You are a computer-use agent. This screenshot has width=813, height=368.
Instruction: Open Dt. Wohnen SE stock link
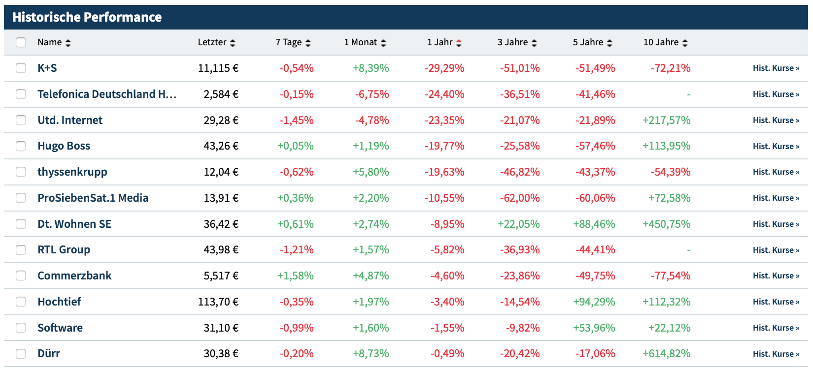(74, 224)
